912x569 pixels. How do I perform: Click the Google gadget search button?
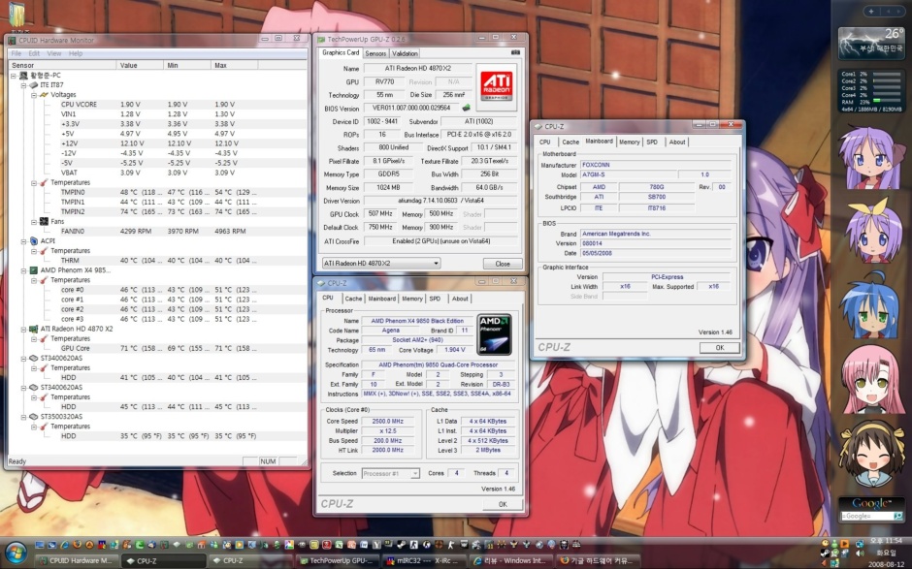[898, 516]
